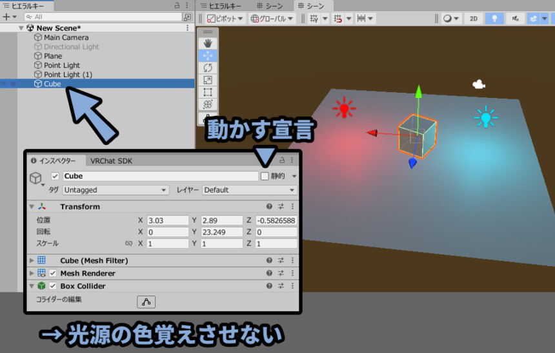555x353 pixels.
Task: Toggle scene audio mute icon
Action: coord(516,19)
